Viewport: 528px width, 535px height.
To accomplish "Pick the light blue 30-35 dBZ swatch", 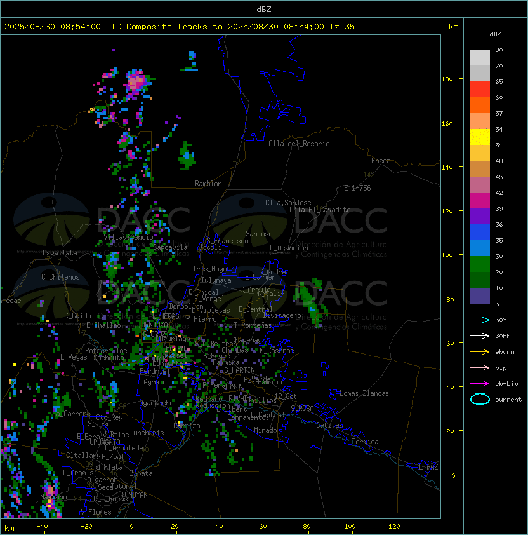I will click(x=480, y=248).
